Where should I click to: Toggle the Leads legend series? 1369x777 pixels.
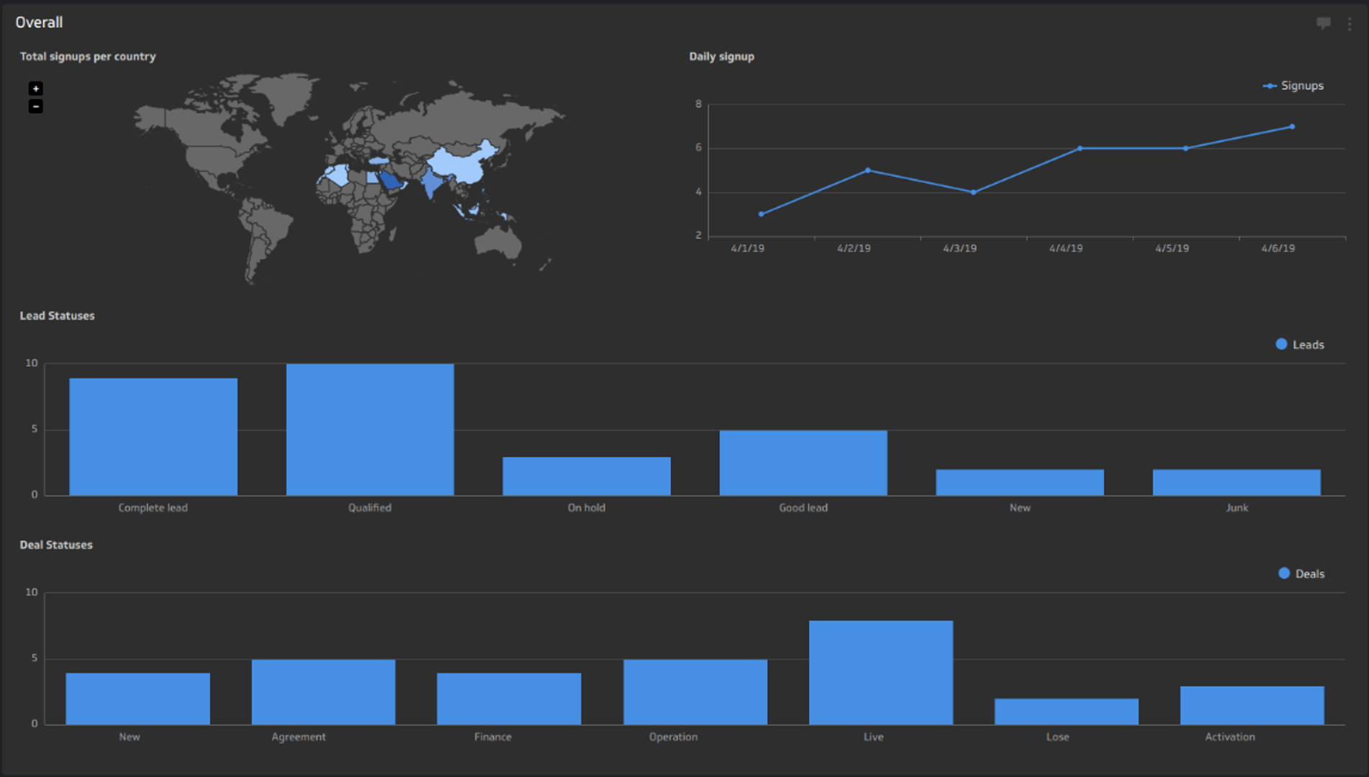click(x=1299, y=345)
